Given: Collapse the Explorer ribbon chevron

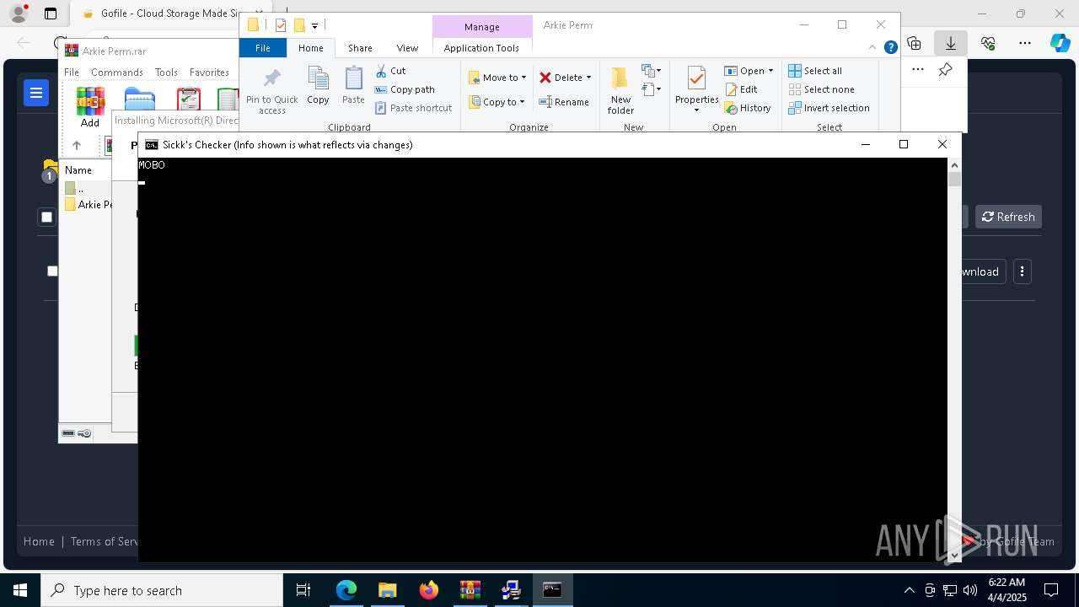Looking at the screenshot, I should tap(872, 48).
